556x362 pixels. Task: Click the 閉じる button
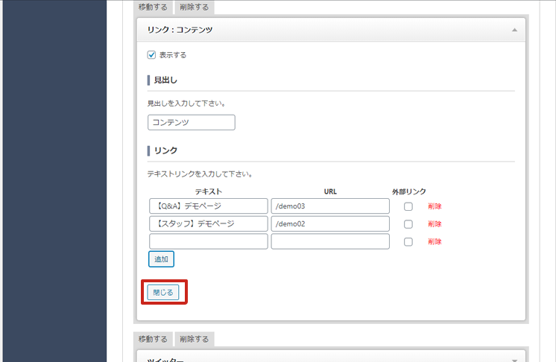(163, 293)
